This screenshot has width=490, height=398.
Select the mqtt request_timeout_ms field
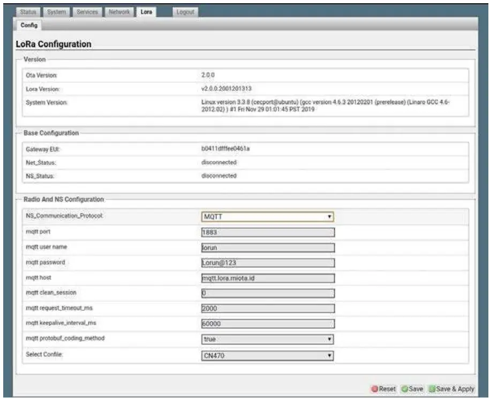[267, 309]
